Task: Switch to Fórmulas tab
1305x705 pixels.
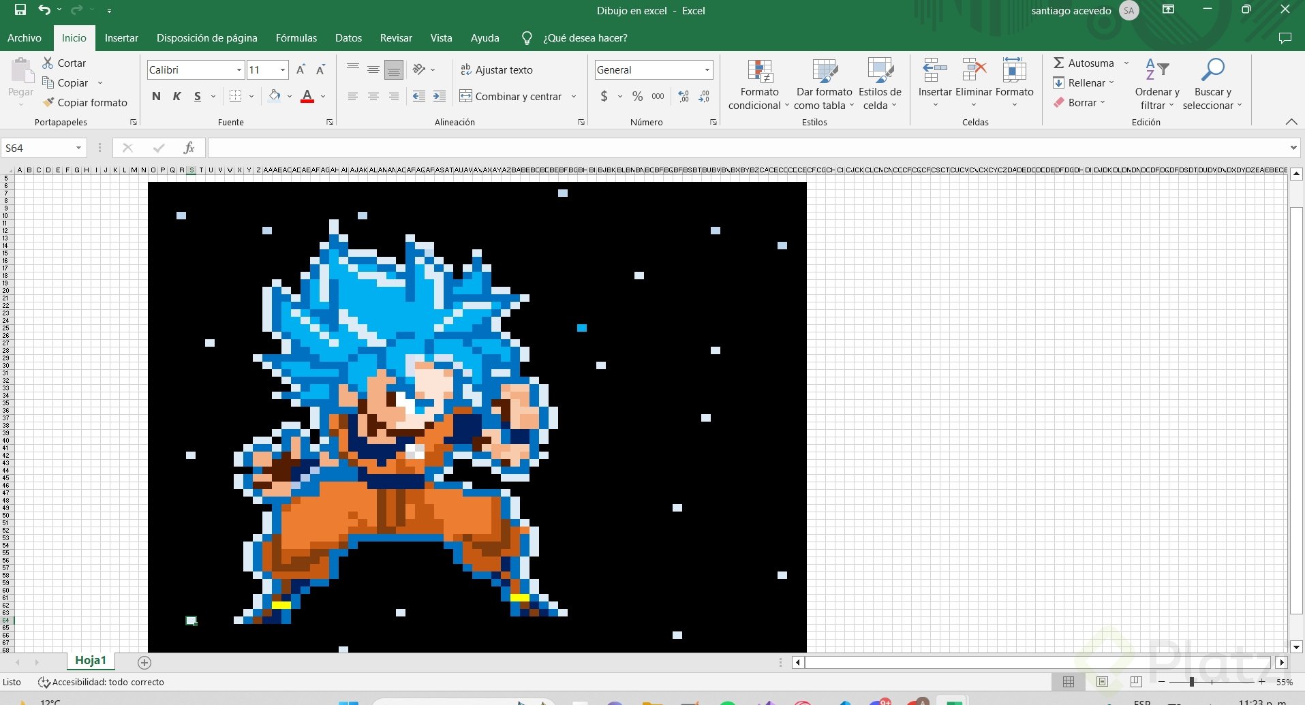Action: [296, 38]
